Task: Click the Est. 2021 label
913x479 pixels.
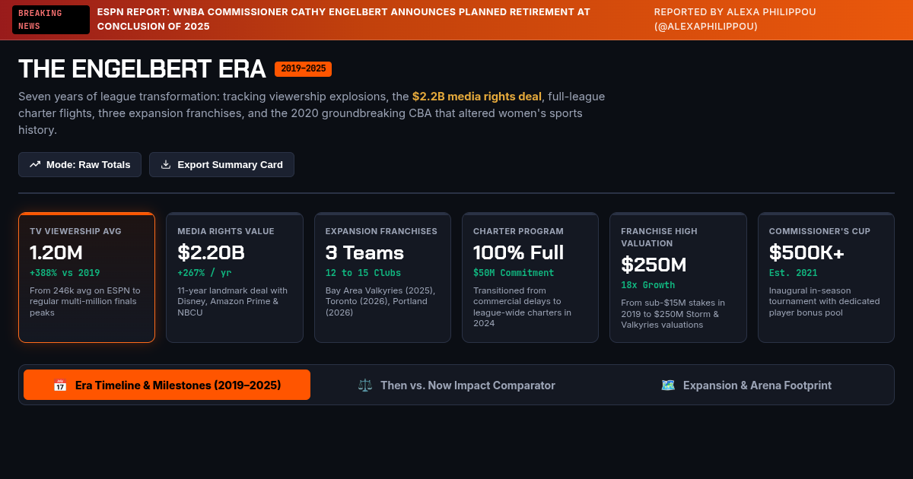Action: tap(793, 273)
